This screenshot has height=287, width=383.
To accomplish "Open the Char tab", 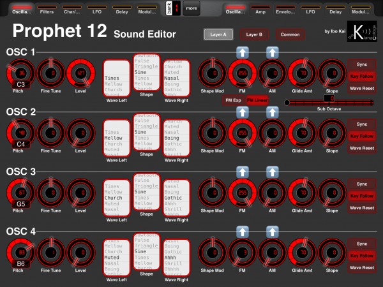I will coord(71,10).
